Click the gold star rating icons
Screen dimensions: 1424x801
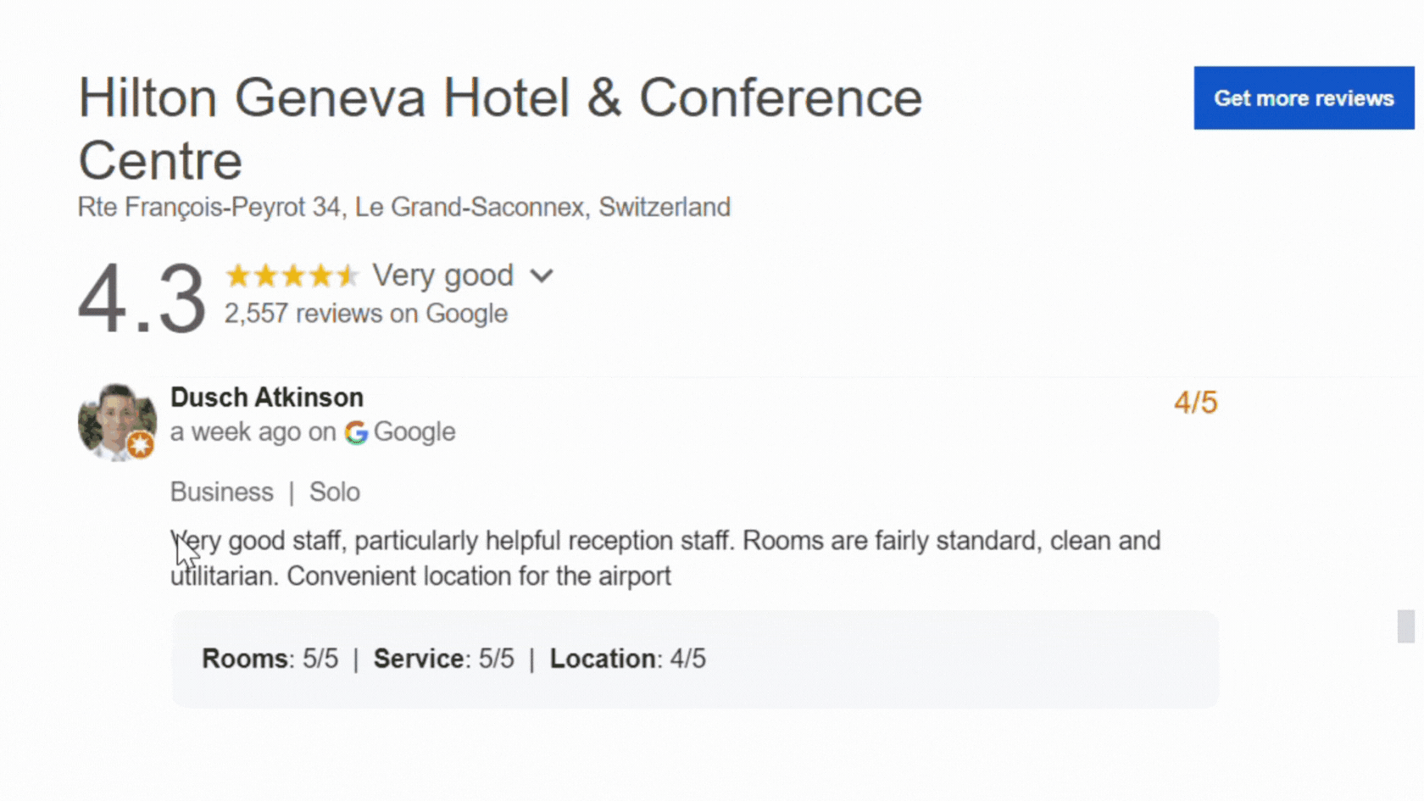pyautogui.click(x=292, y=276)
